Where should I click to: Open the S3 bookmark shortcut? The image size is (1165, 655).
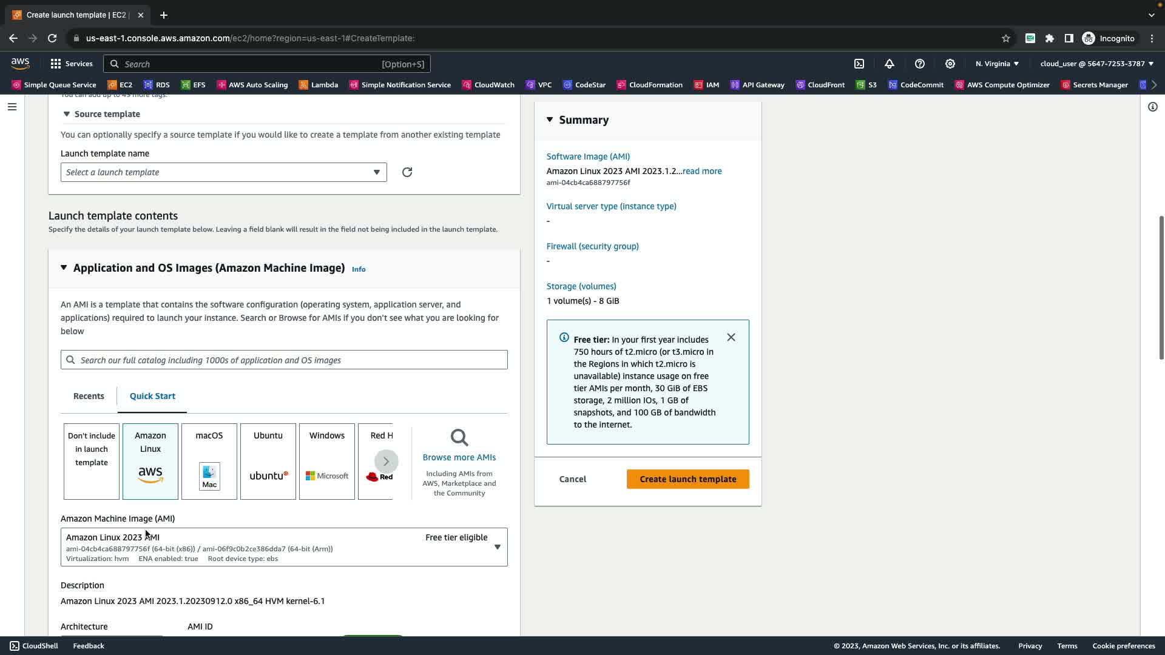[x=866, y=85]
